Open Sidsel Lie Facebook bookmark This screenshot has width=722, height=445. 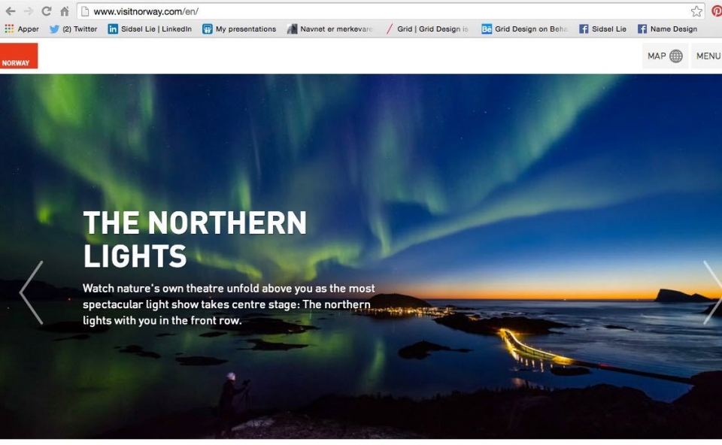pyautogui.click(x=602, y=29)
